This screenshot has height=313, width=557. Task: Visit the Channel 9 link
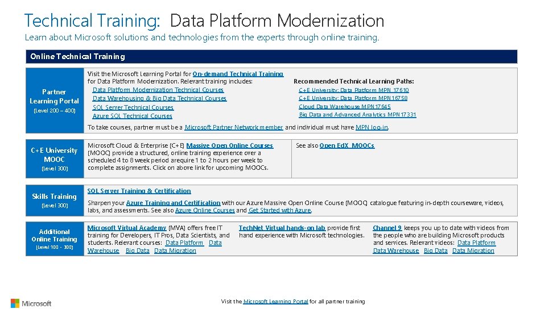click(x=387, y=228)
